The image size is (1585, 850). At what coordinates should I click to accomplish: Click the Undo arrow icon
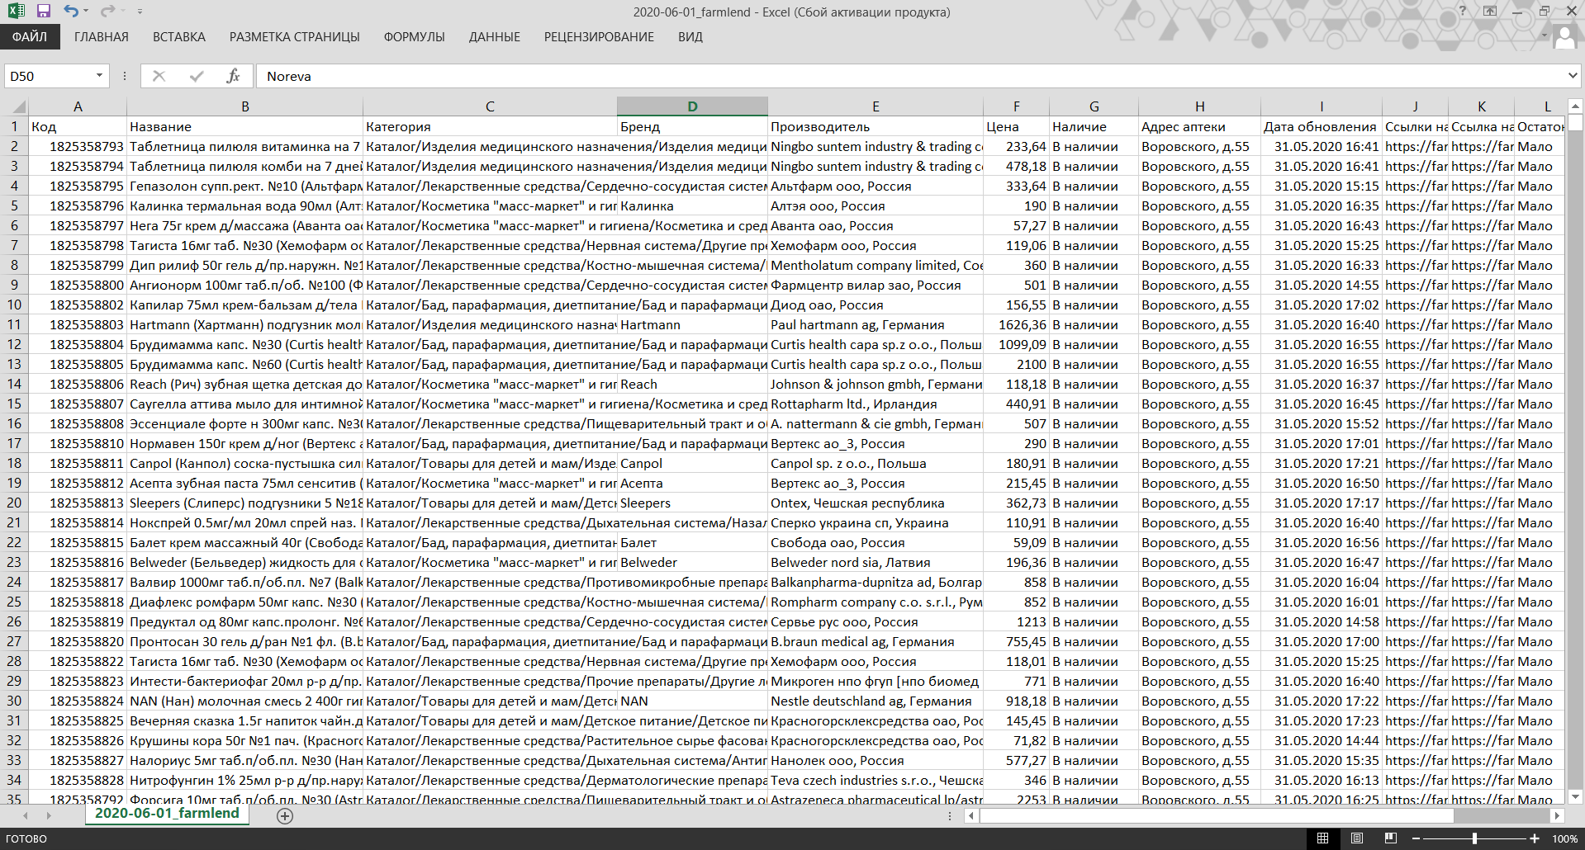(72, 12)
